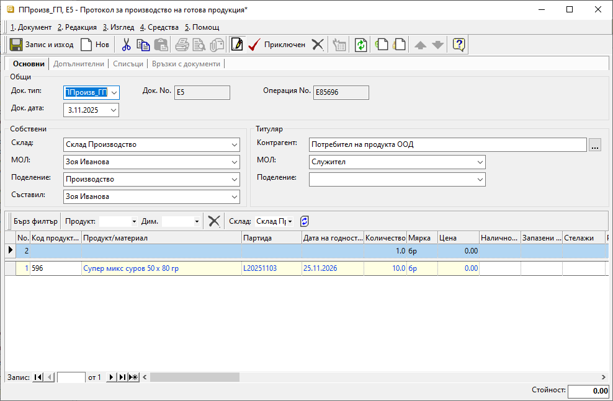
Task: Click the blue refresh icon next to Склад filter
Action: [x=304, y=221]
